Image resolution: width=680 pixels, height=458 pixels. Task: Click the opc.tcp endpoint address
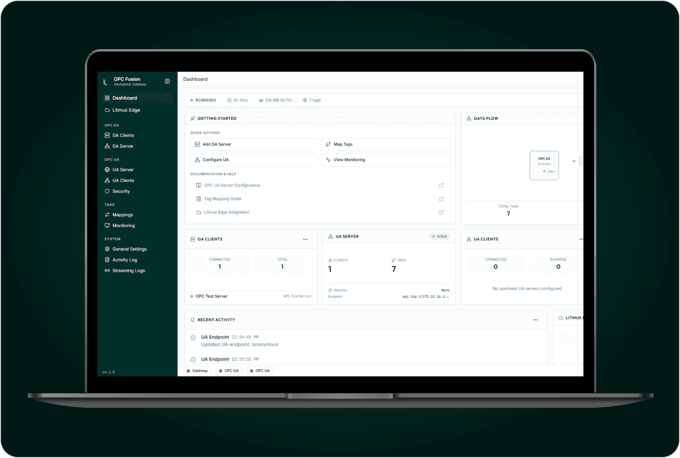point(426,296)
